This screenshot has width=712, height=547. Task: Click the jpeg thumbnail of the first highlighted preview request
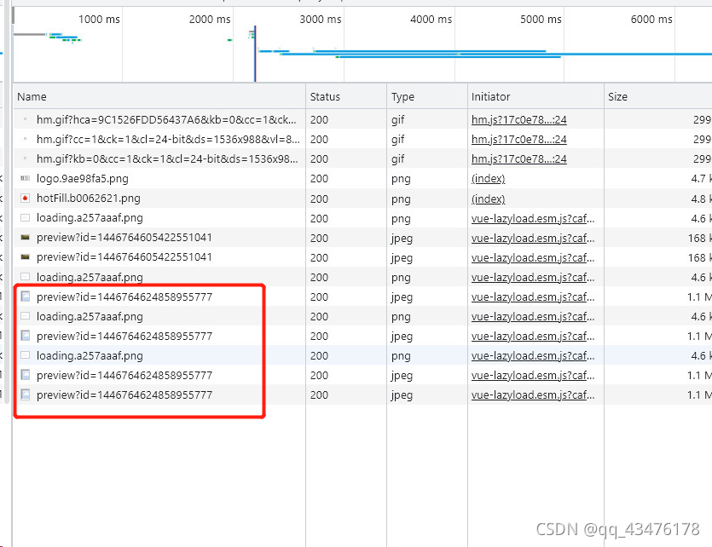26,297
